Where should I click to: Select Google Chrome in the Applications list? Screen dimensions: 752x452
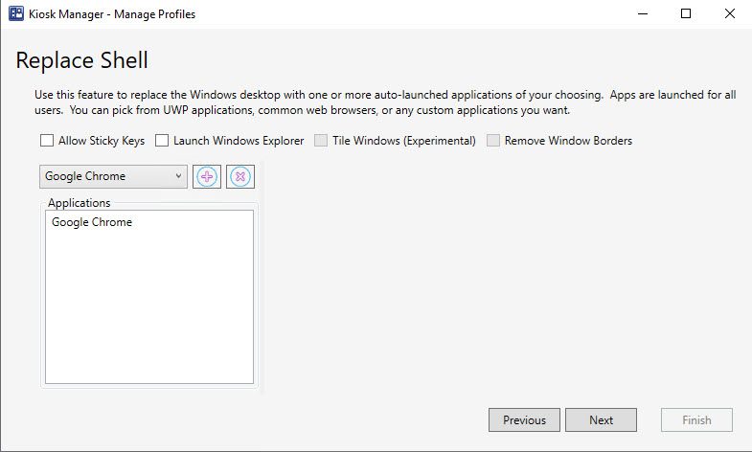pos(92,222)
